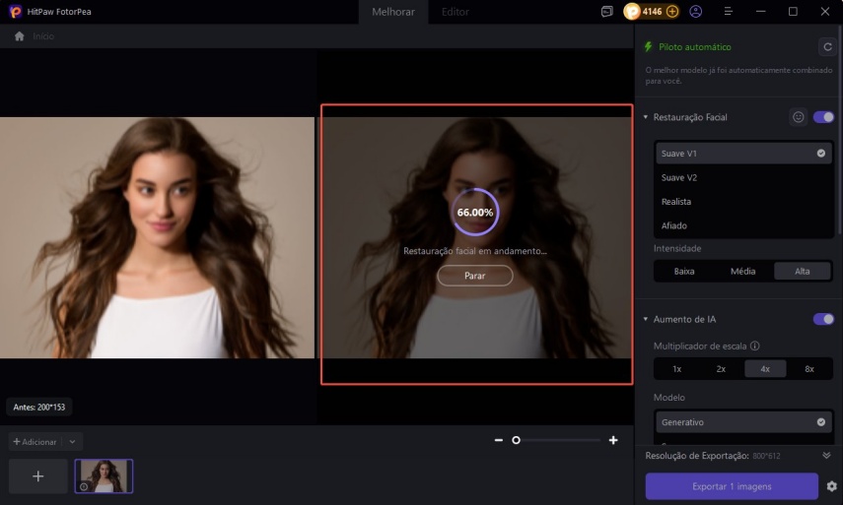The image size is (843, 505).
Task: Add more coins with plus icon
Action: click(x=672, y=12)
